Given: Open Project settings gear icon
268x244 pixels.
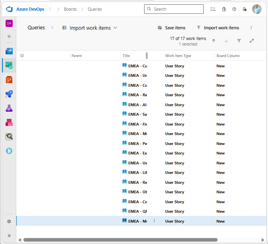Looking at the screenshot, I should [9, 221].
